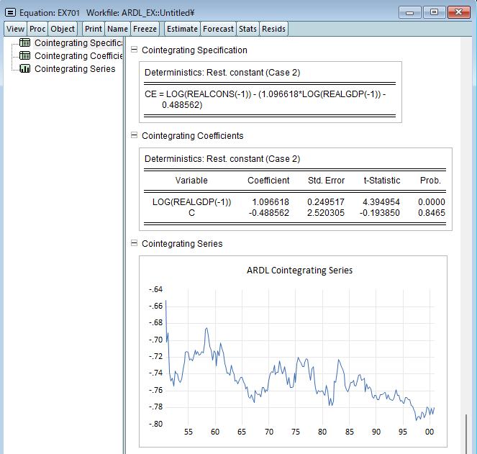The height and width of the screenshot is (454, 477).
Task: Freeze the current equation view
Action: [145, 29]
